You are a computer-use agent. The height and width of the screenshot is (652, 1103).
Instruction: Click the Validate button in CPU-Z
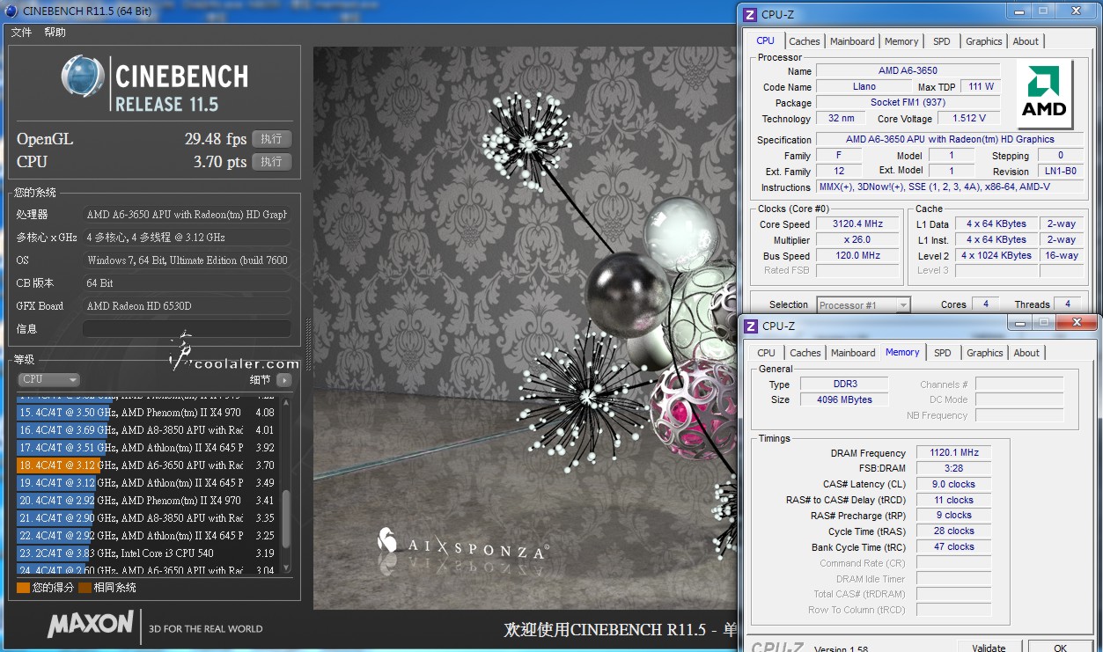pos(989,648)
